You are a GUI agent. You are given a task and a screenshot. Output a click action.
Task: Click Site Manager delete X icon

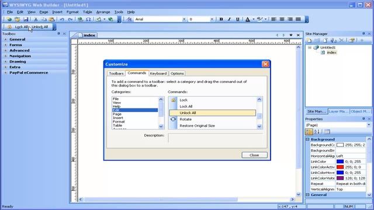click(341, 40)
